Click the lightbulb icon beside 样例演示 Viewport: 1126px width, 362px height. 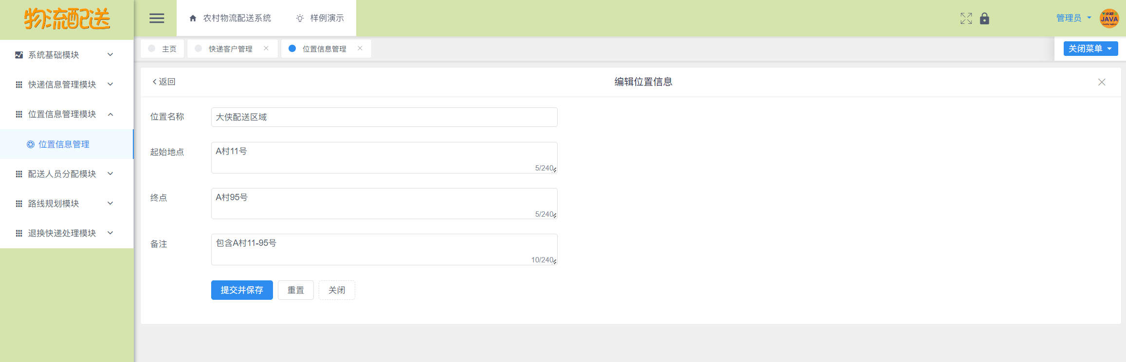(300, 18)
